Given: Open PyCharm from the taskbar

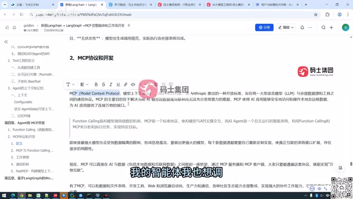Looking at the screenshot, I should point(72,195).
